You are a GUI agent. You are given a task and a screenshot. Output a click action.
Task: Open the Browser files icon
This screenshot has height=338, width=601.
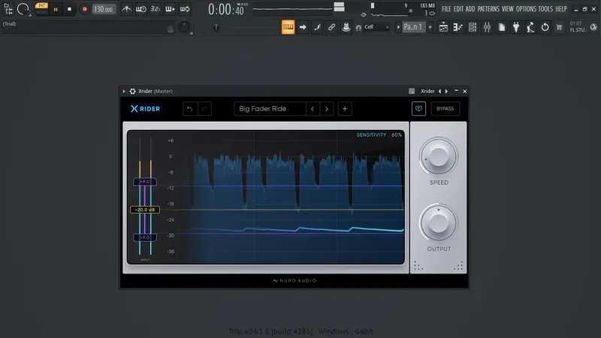pyautogui.click(x=502, y=27)
